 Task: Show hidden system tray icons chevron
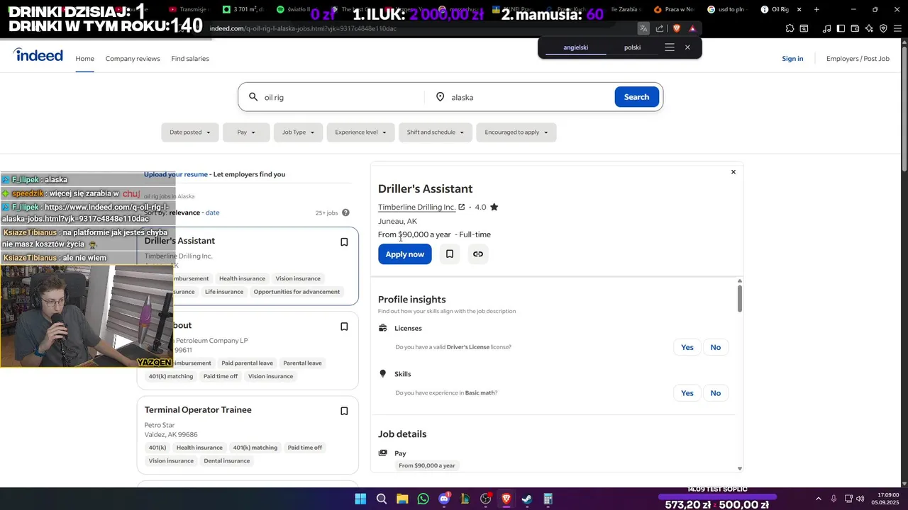(818, 499)
